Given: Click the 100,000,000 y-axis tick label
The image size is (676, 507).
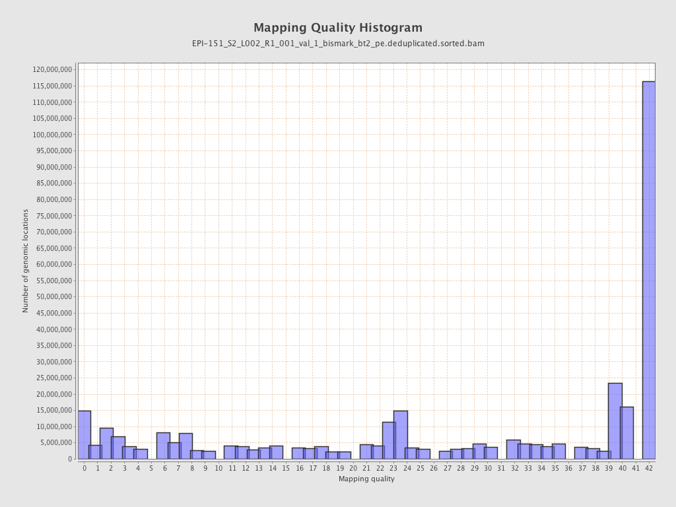Looking at the screenshot, I should [x=52, y=135].
